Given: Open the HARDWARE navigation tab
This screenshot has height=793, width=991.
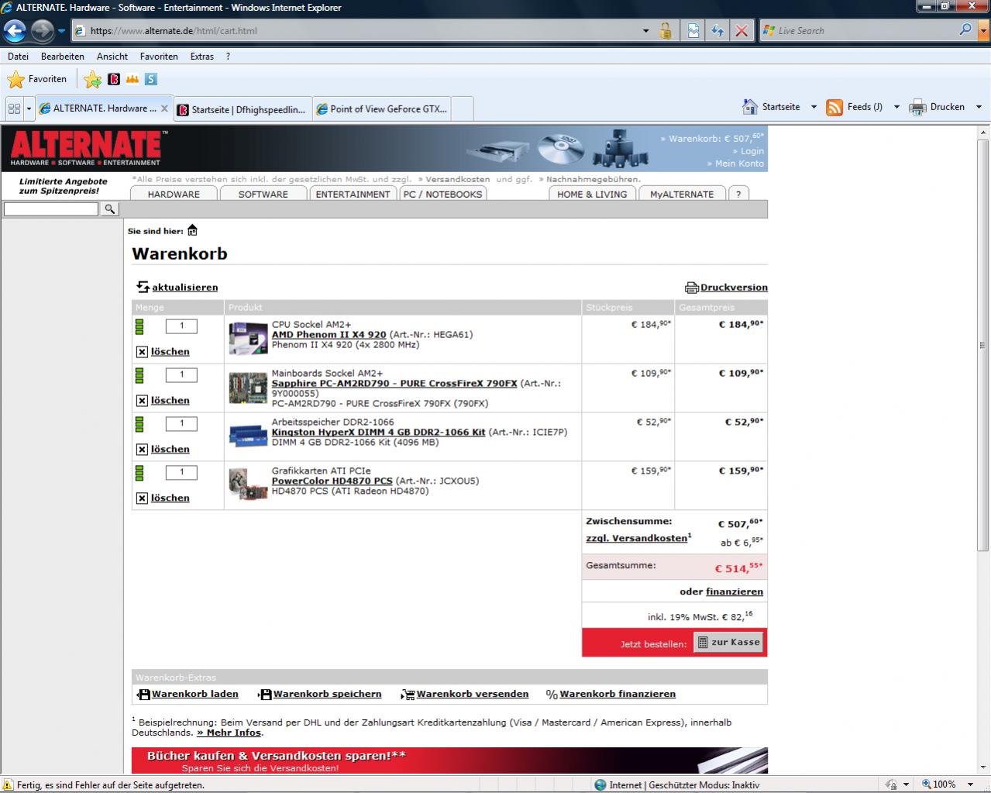Looking at the screenshot, I should (174, 194).
